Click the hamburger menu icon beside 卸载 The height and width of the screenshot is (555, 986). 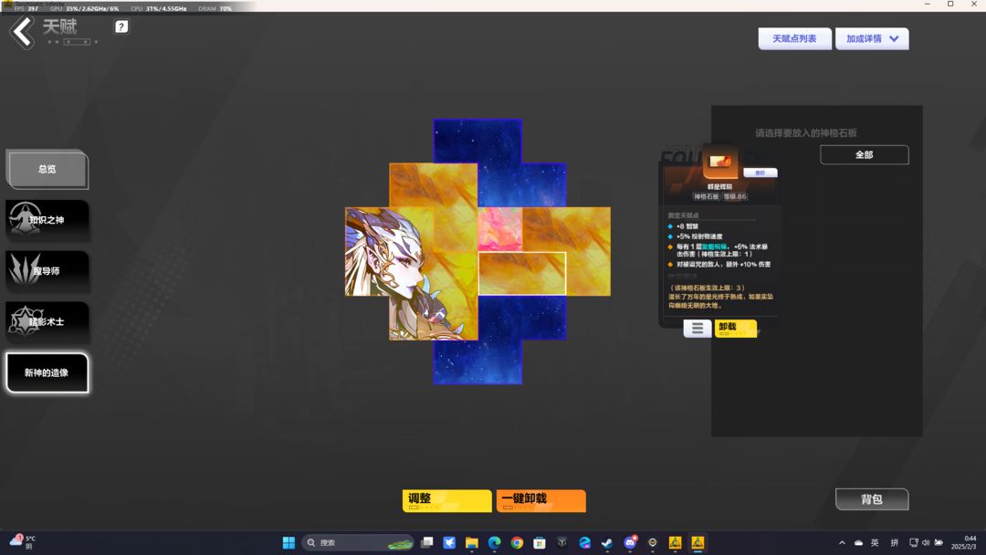click(x=698, y=328)
